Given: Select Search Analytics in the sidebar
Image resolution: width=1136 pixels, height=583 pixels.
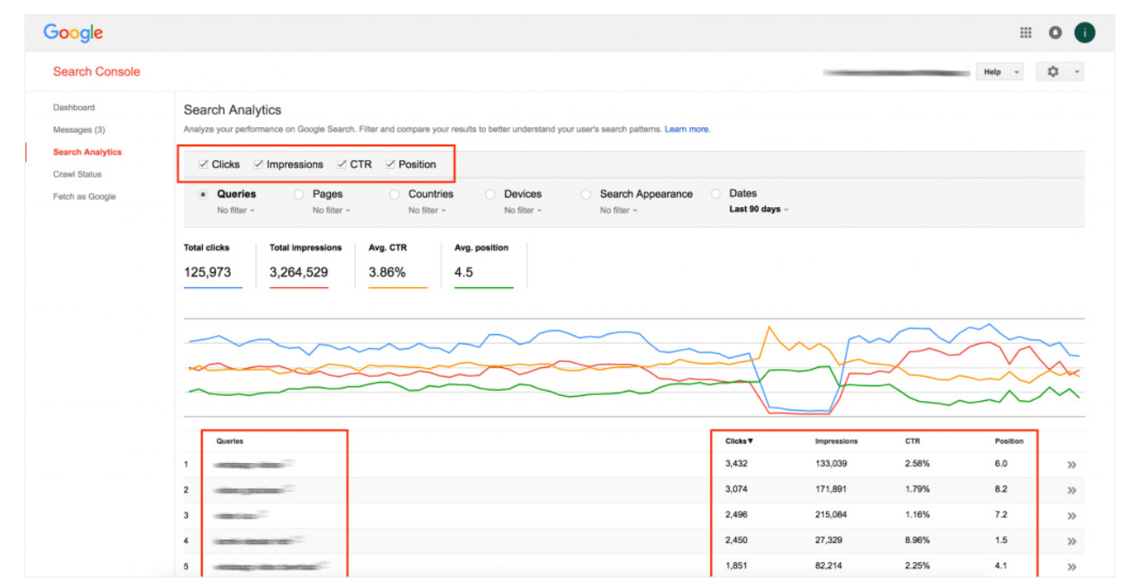Looking at the screenshot, I should tap(87, 152).
